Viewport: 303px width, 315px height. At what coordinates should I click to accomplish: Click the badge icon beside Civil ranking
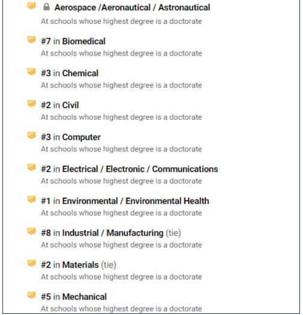pyautogui.click(x=31, y=103)
